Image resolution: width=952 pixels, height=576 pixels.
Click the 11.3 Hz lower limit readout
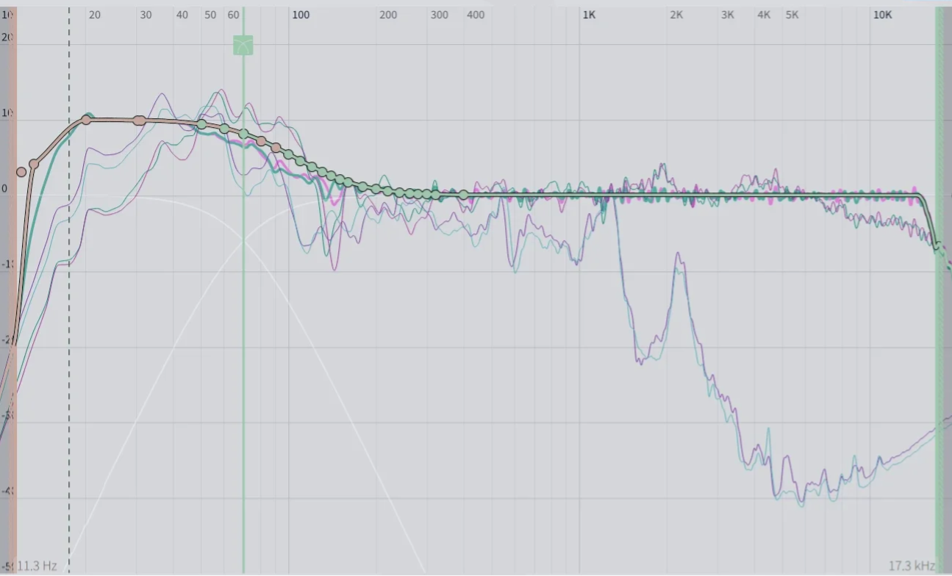[37, 566]
